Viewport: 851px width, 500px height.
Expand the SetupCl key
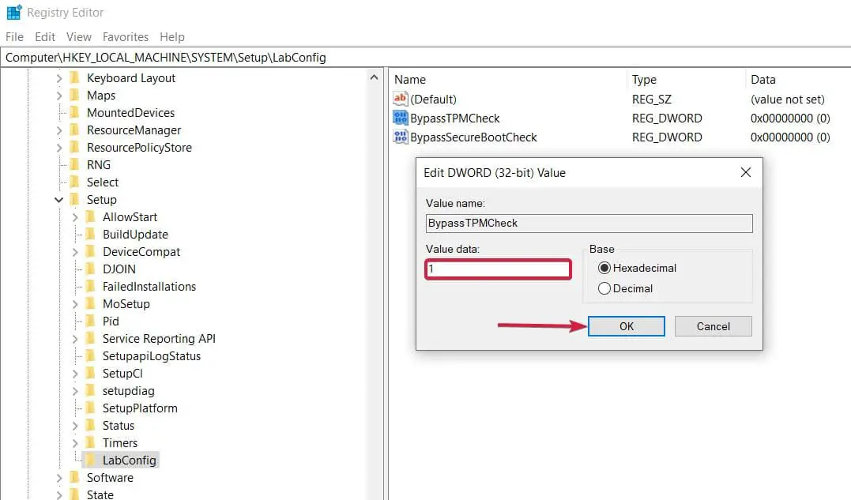[75, 374]
